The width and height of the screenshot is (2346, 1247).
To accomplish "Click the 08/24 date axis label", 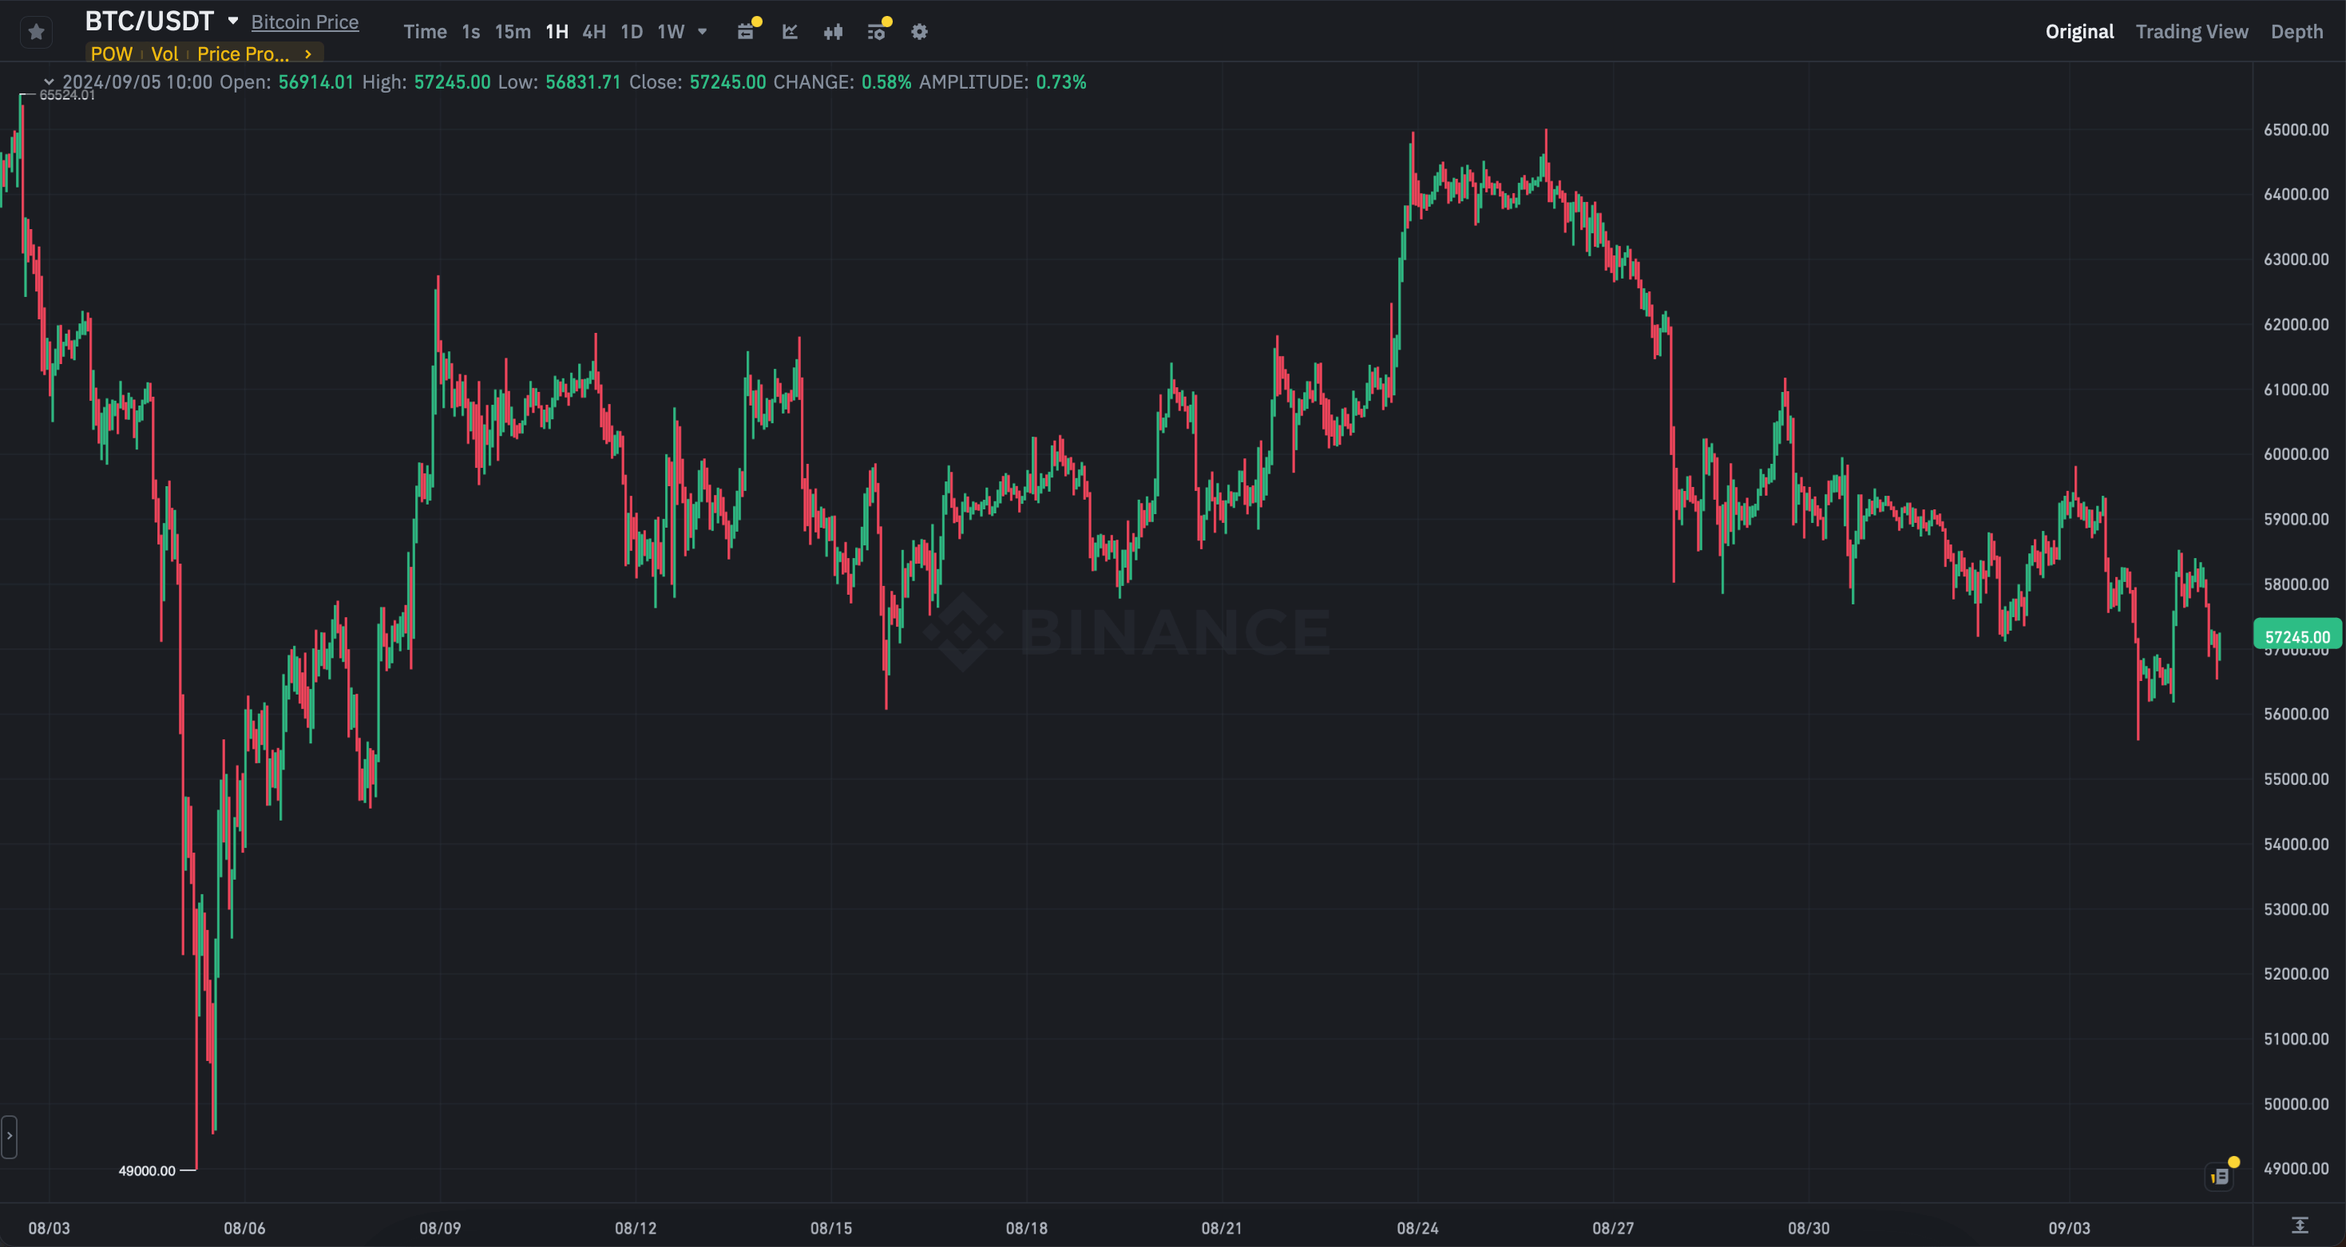I will tap(1417, 1228).
